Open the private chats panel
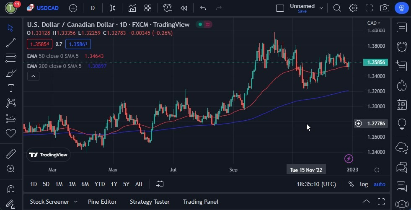This screenshot has height=210, width=411. tap(401, 167)
